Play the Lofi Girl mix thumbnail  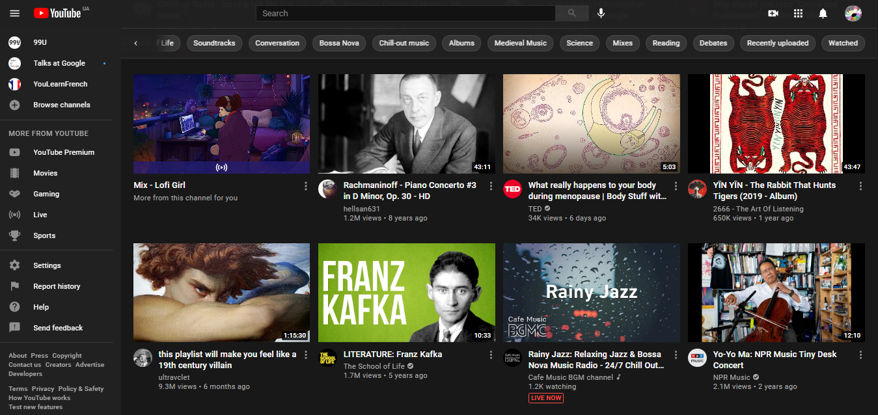click(x=222, y=124)
